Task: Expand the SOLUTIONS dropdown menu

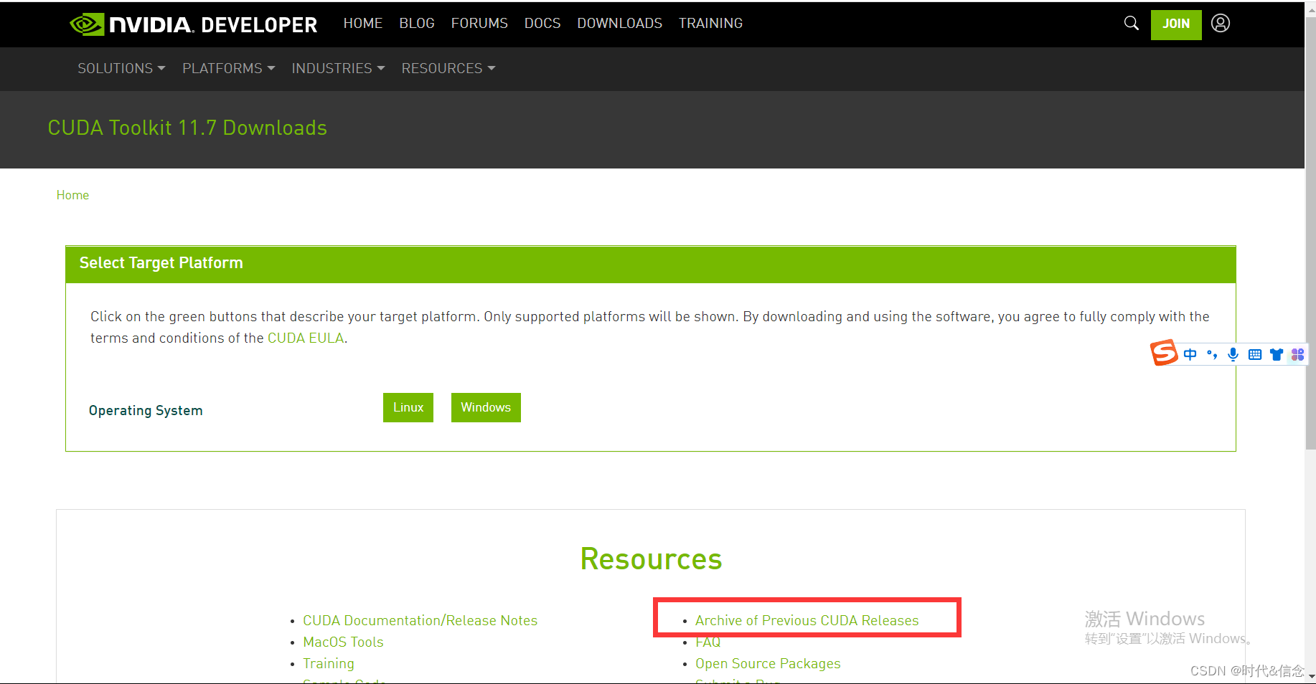Action: (121, 68)
